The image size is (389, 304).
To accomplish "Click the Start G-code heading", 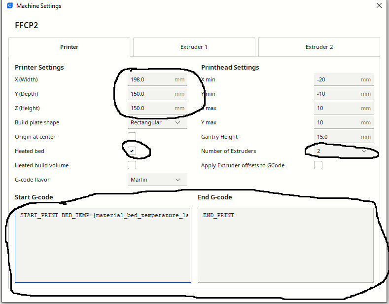I will [x=34, y=197].
